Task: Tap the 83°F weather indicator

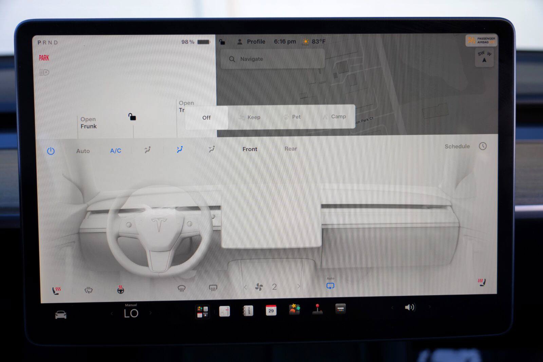Action: click(x=314, y=41)
